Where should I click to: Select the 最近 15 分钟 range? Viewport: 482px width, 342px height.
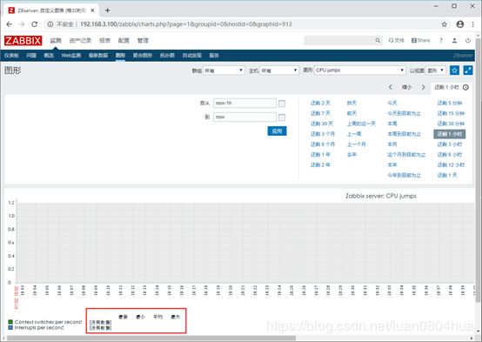[451, 113]
